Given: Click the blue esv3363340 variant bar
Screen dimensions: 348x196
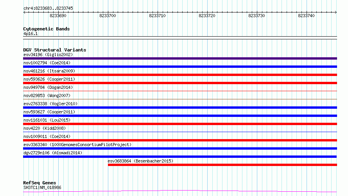Looking at the screenshot, I should (180, 148).
